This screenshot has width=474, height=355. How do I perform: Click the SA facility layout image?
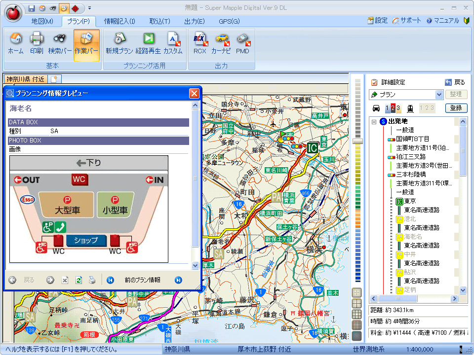tap(89, 209)
